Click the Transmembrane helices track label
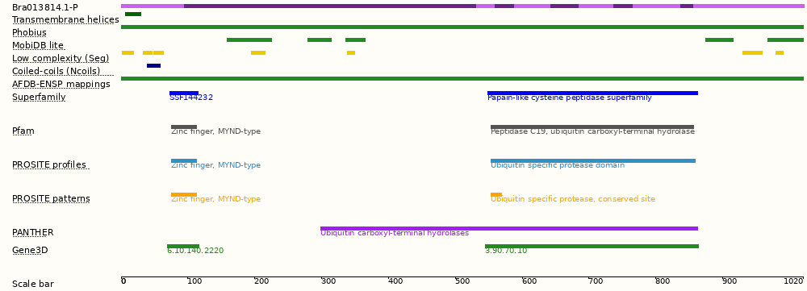Screen dimensions: 807x291 point(65,19)
